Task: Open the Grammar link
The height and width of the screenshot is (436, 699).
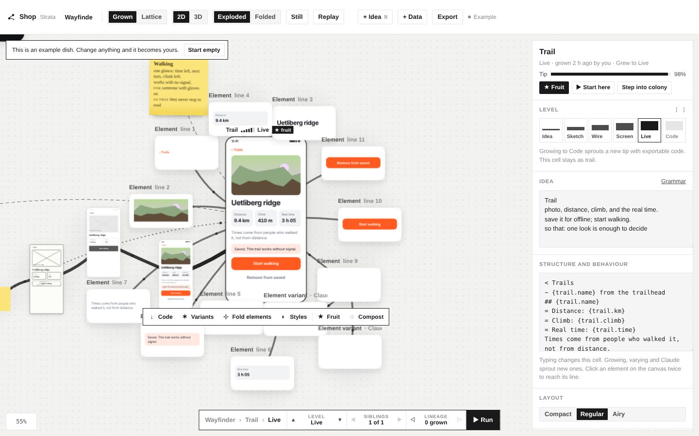Action: pyautogui.click(x=673, y=181)
